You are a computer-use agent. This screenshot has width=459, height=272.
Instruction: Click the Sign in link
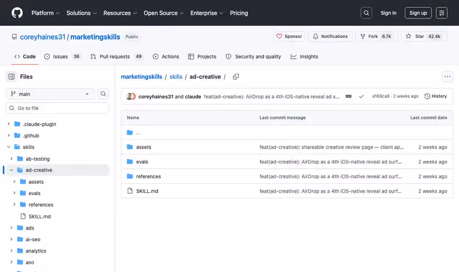click(x=388, y=13)
